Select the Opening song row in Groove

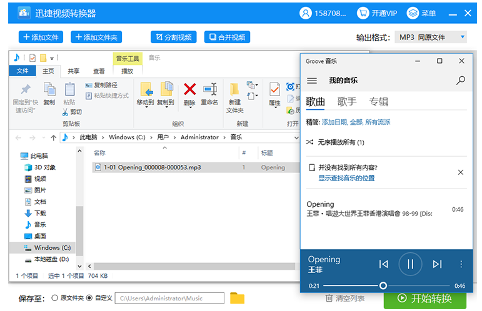(386, 209)
